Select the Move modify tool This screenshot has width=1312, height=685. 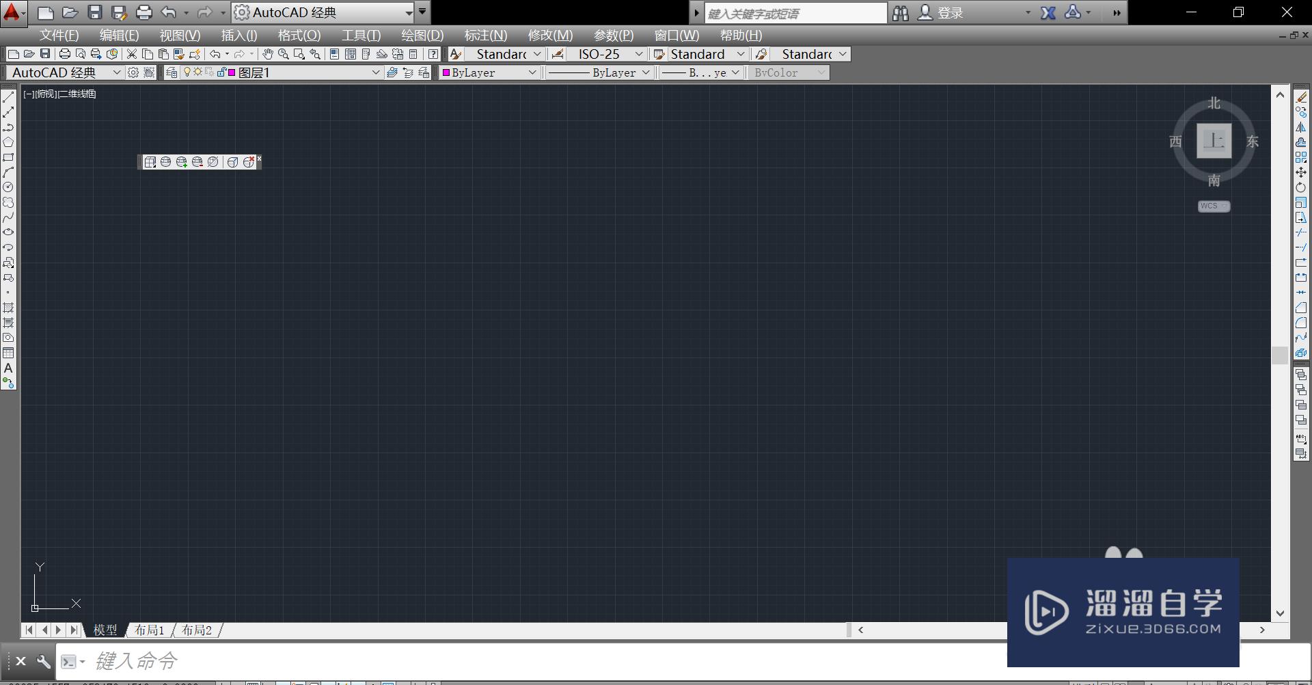pyautogui.click(x=1301, y=172)
